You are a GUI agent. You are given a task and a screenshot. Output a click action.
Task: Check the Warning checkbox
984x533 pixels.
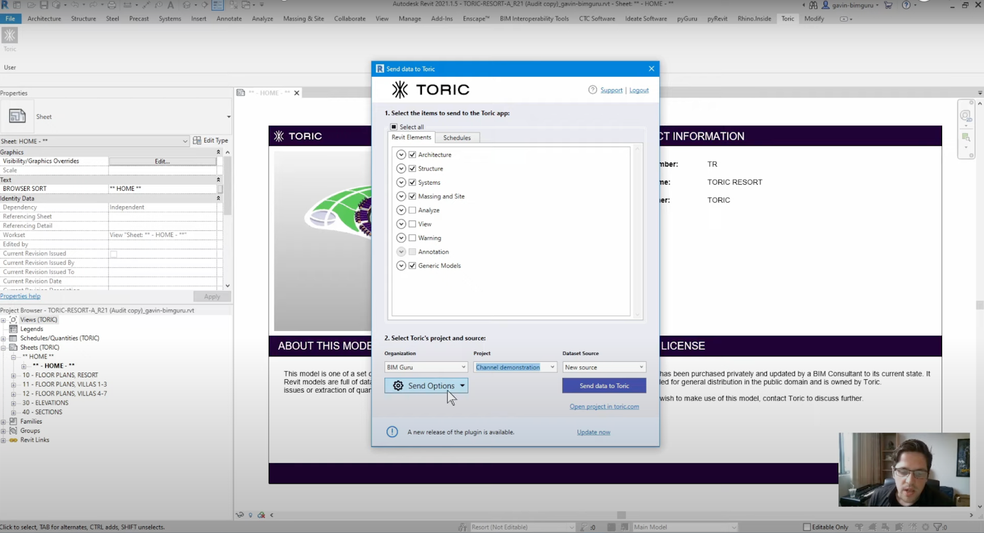[x=412, y=238]
